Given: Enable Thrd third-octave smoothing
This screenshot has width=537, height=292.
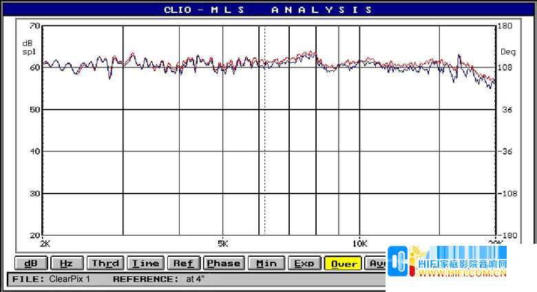Looking at the screenshot, I should point(105,263).
